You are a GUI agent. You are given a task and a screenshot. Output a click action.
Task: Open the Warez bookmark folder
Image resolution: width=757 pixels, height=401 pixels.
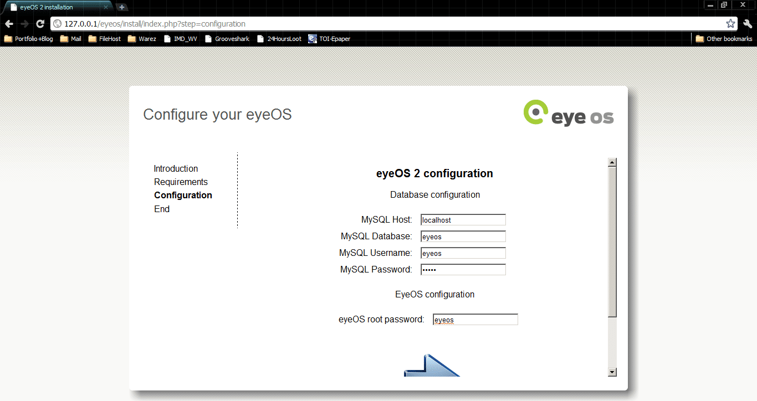point(142,39)
